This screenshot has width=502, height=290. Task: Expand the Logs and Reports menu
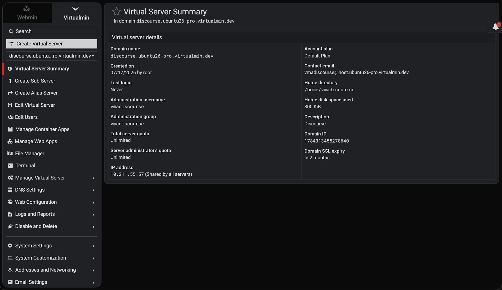coord(52,214)
